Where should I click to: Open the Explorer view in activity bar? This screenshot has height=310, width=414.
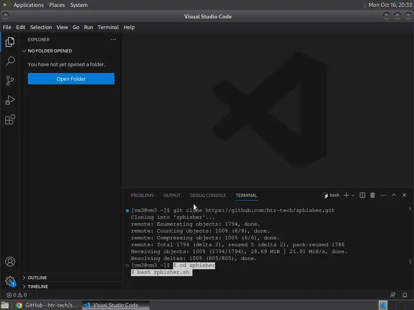[x=10, y=42]
